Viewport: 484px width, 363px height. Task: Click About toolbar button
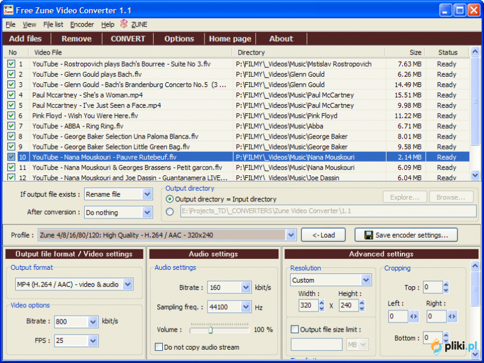coord(281,39)
